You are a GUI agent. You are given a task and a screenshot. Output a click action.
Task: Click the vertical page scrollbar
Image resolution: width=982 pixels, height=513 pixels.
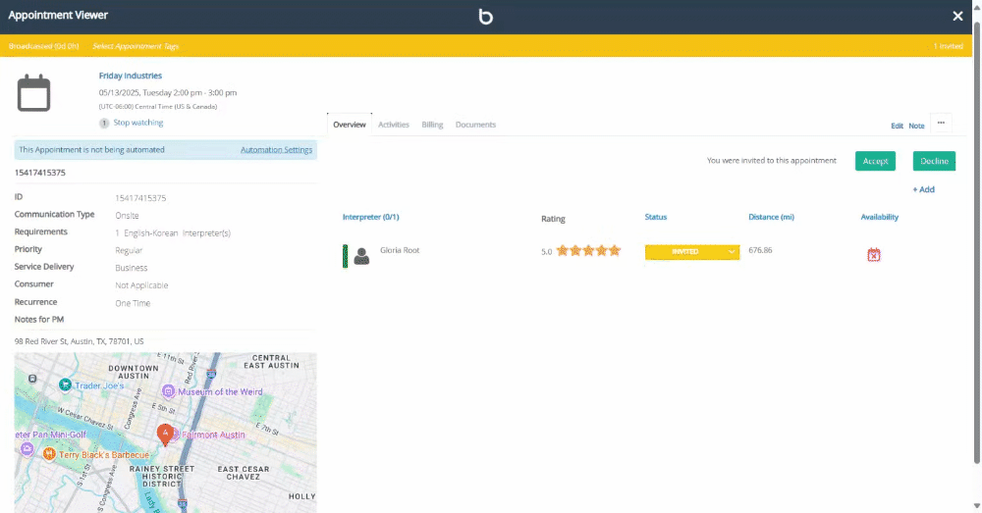point(976,244)
